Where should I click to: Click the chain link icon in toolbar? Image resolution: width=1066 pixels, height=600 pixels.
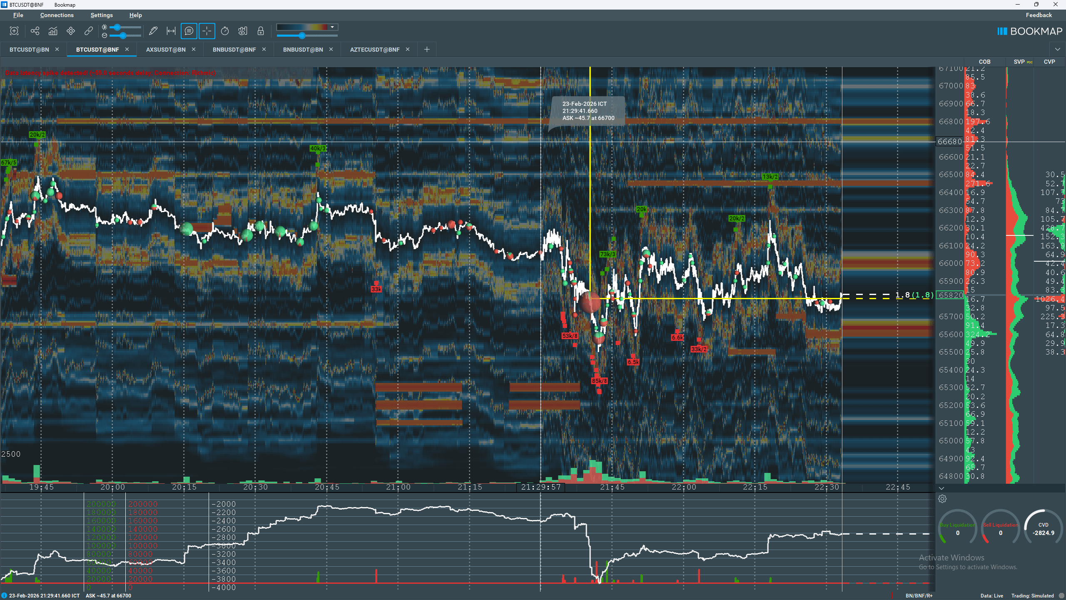click(88, 31)
